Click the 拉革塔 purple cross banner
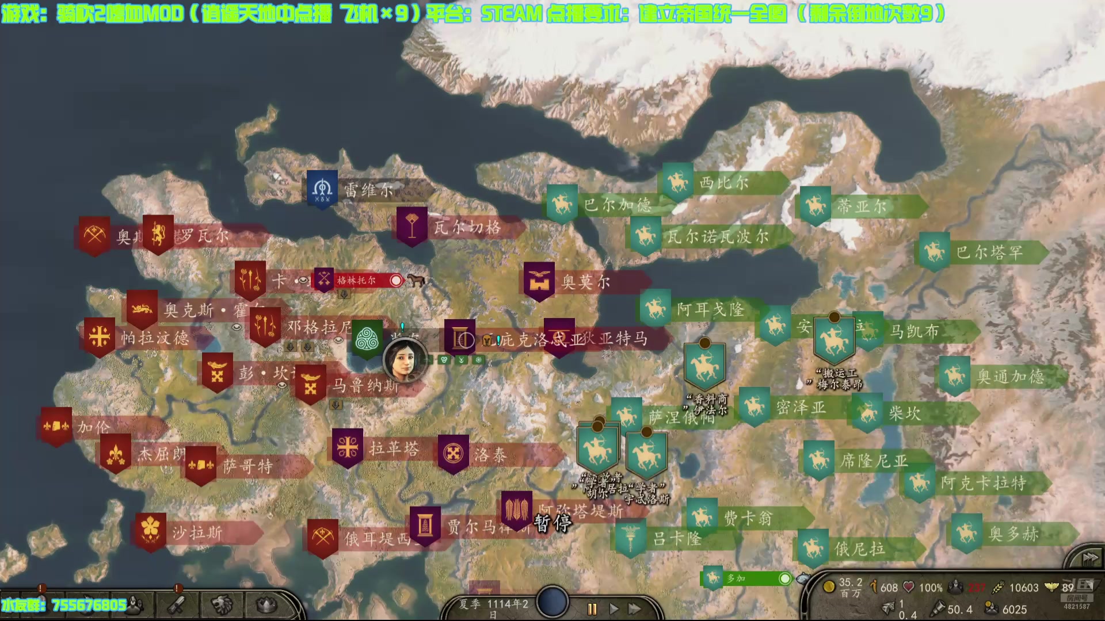The image size is (1105, 621). click(x=348, y=448)
